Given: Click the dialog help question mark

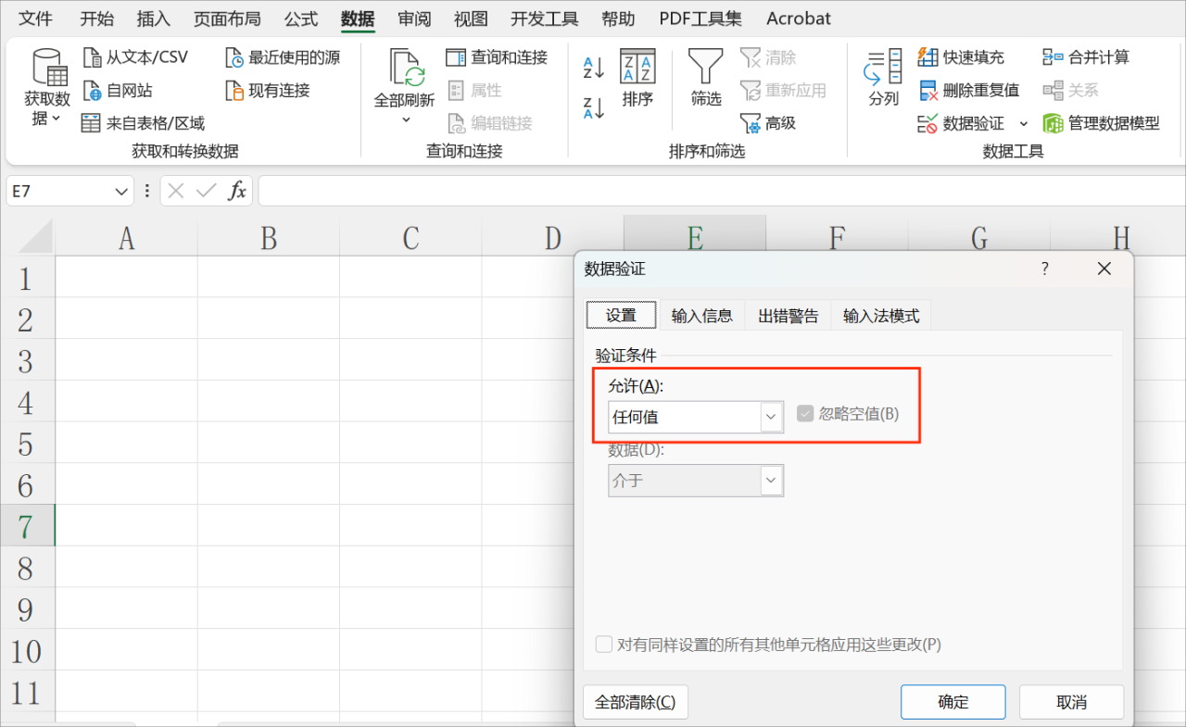Looking at the screenshot, I should pos(1045,269).
